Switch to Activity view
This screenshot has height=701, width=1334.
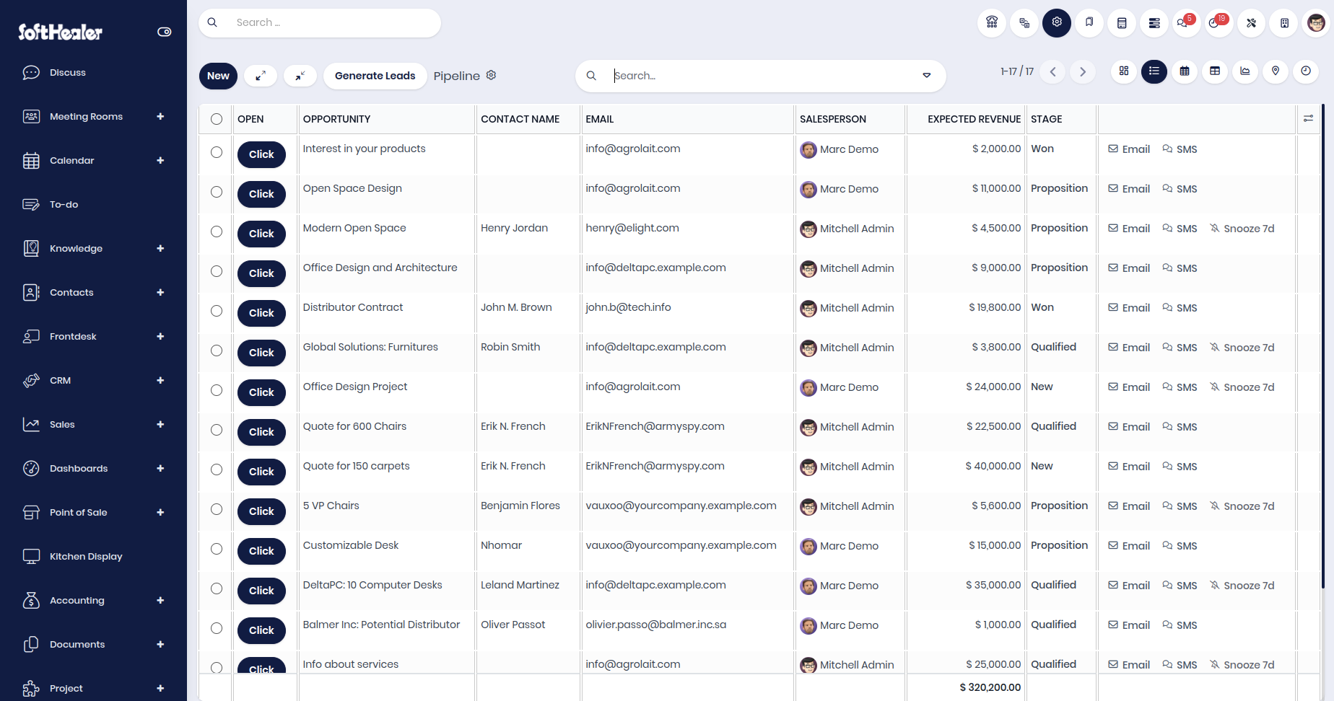point(1306,71)
